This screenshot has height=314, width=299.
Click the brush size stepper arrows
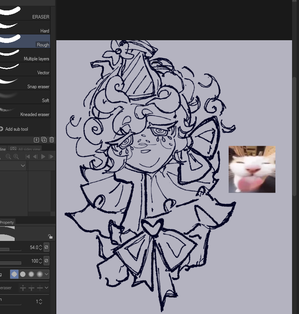coord(41,247)
